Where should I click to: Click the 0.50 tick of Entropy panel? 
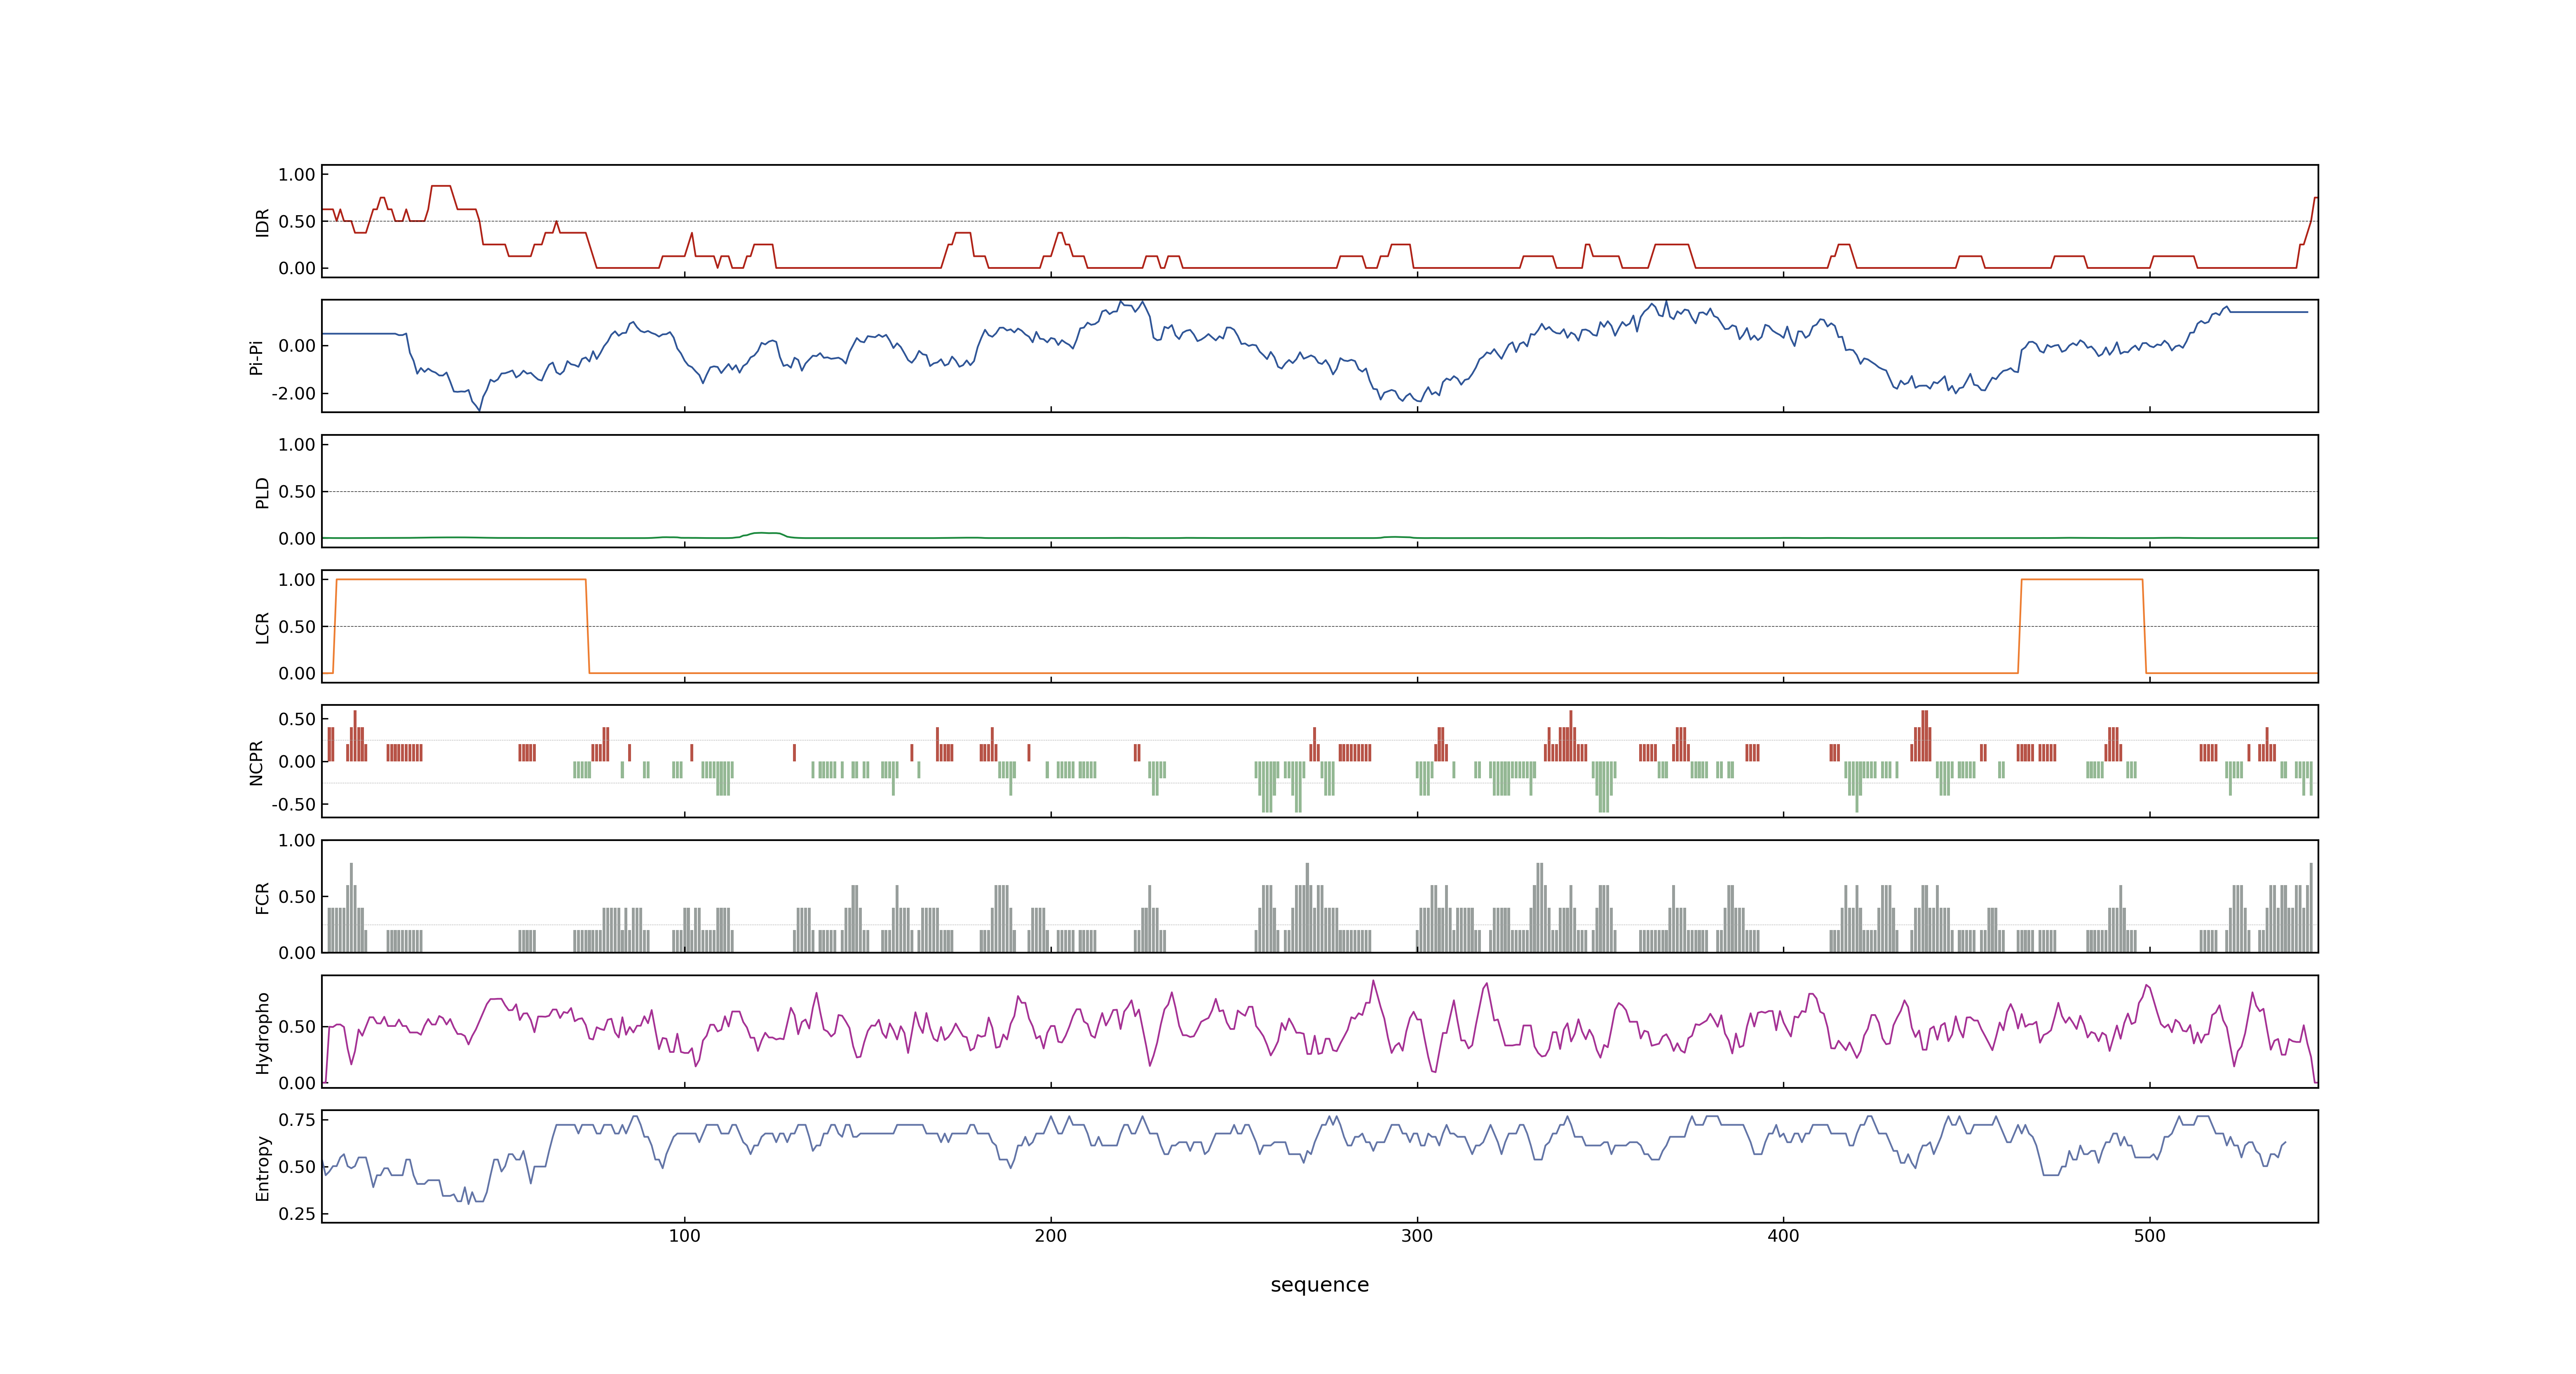coord(297,1167)
